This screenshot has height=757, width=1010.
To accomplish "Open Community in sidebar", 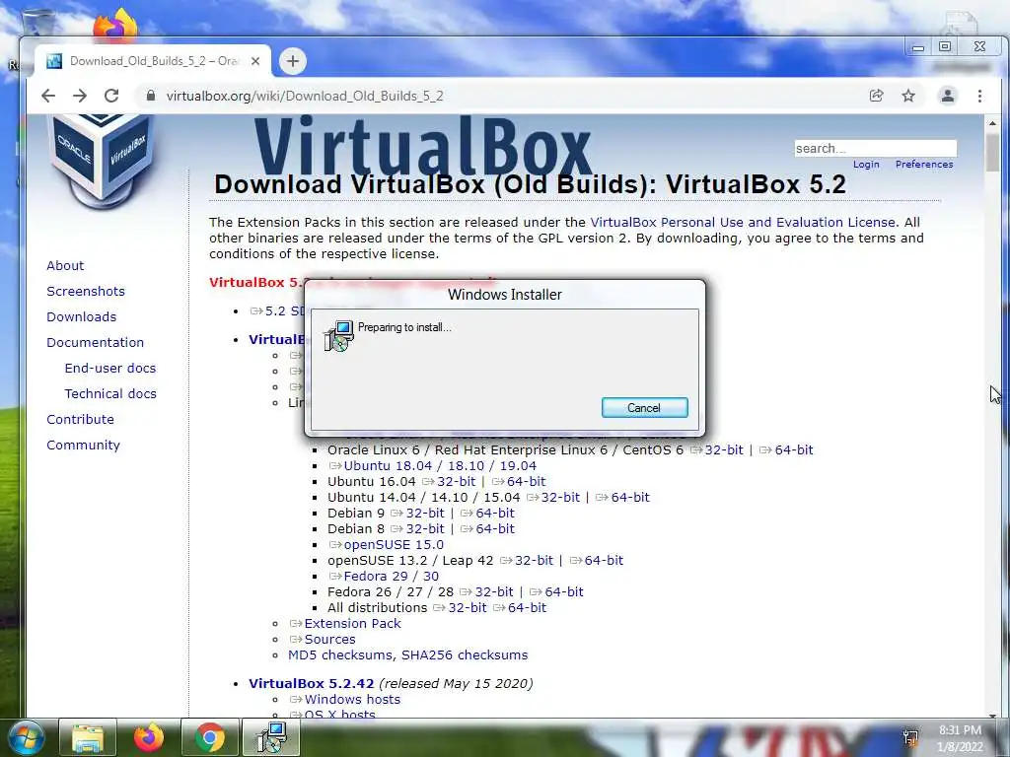I will coord(83,445).
